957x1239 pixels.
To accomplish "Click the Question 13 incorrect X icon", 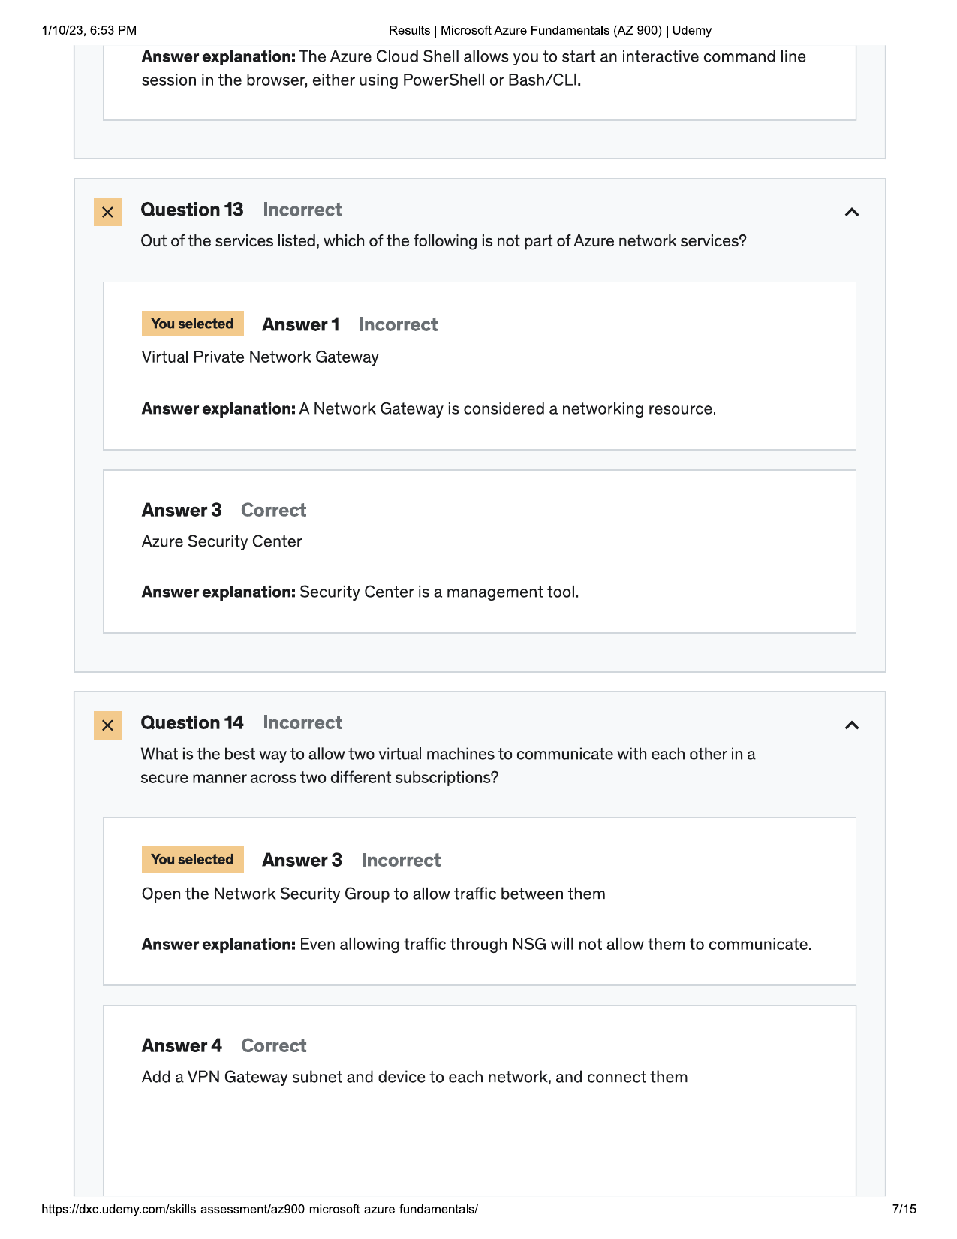I will pyautogui.click(x=107, y=213).
